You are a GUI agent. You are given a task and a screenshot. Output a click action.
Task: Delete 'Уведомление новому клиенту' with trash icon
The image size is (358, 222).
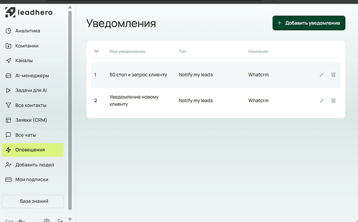333,100
